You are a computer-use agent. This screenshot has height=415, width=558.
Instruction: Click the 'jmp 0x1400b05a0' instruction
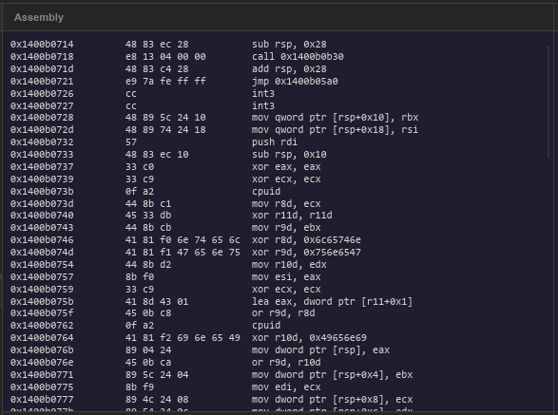pyautogui.click(x=295, y=81)
